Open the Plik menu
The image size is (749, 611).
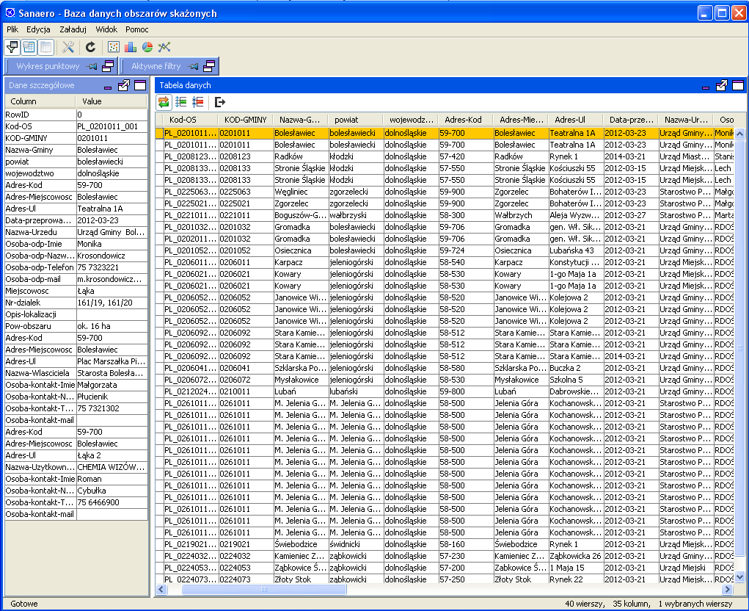pos(12,29)
